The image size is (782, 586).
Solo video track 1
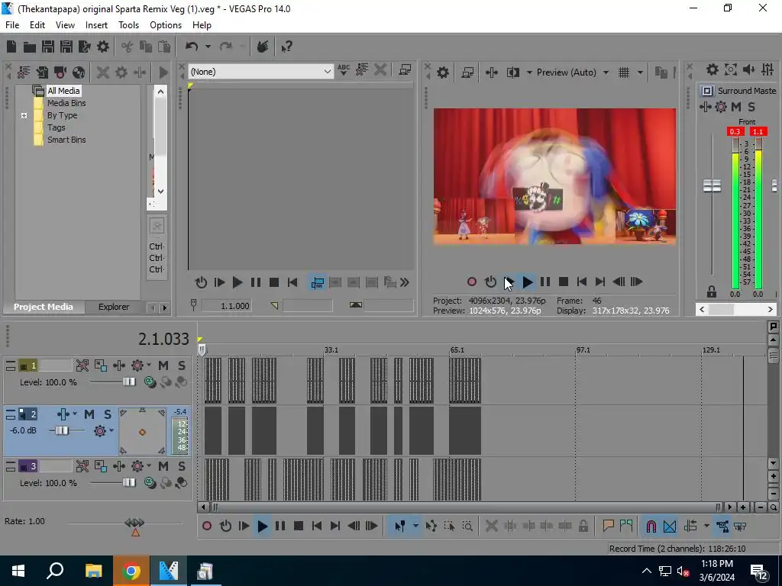pyautogui.click(x=182, y=365)
